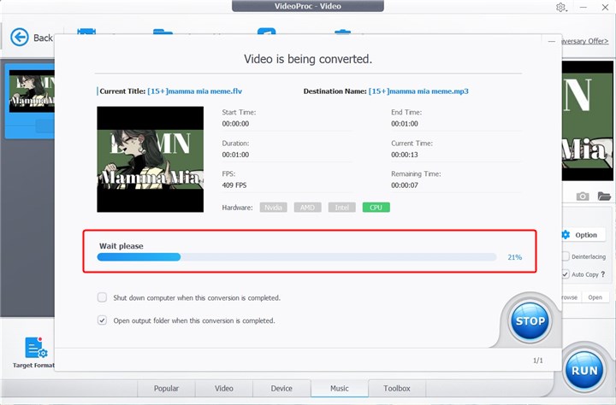Click the 'Wait please' status label
The height and width of the screenshot is (405, 616).
click(x=121, y=246)
